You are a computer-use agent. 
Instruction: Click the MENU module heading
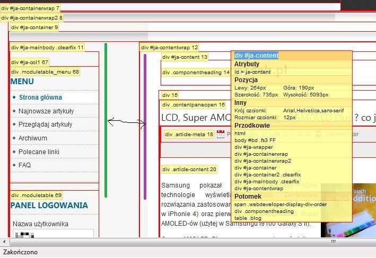click(x=22, y=82)
